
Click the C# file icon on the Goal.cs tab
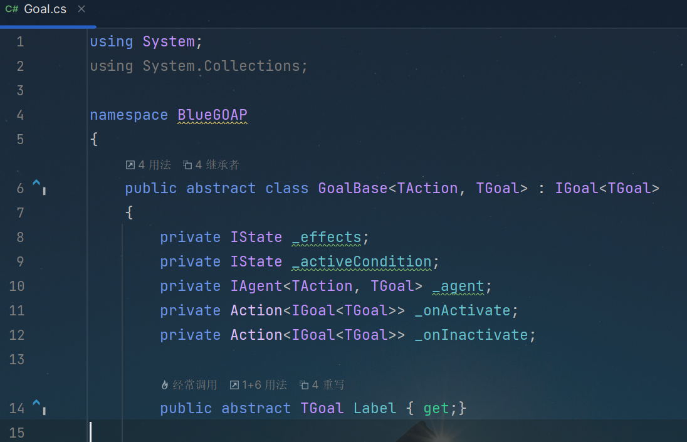click(x=11, y=9)
